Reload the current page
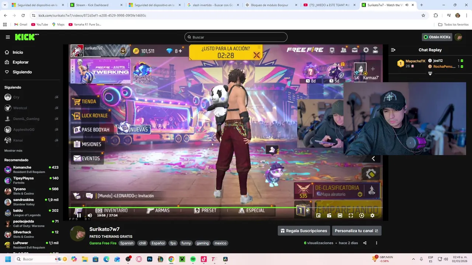 point(23,15)
